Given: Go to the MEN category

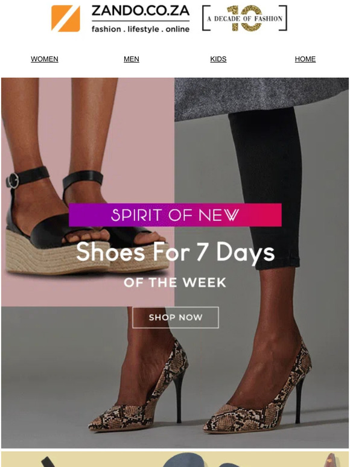Looking at the screenshot, I should (132, 59).
